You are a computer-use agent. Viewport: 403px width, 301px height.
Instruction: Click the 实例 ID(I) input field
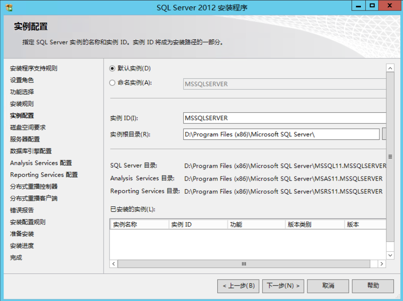[285, 118]
